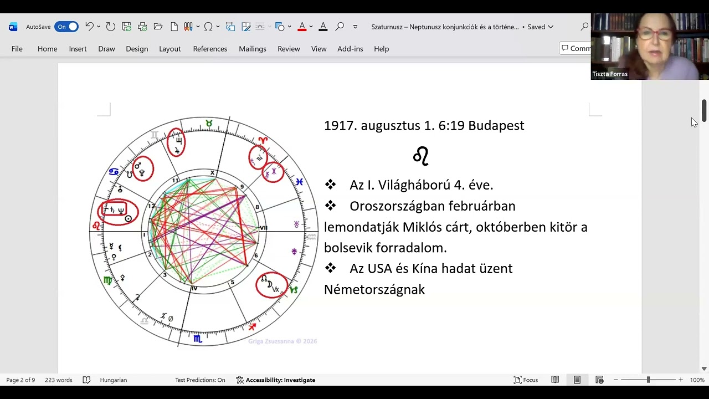
Task: Click the Hungarian language indicator
Action: (114, 380)
